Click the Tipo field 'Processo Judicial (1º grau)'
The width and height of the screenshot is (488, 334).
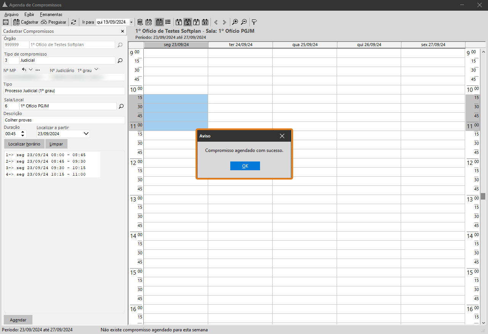click(x=64, y=91)
